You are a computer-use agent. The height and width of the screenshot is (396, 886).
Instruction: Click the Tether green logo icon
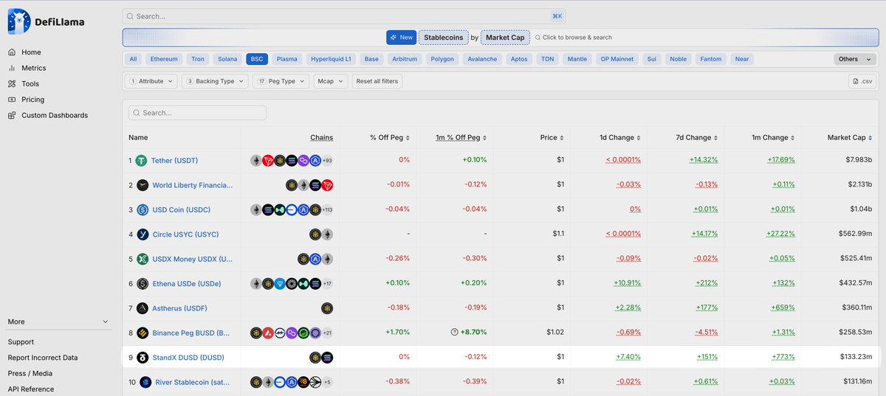pos(142,161)
